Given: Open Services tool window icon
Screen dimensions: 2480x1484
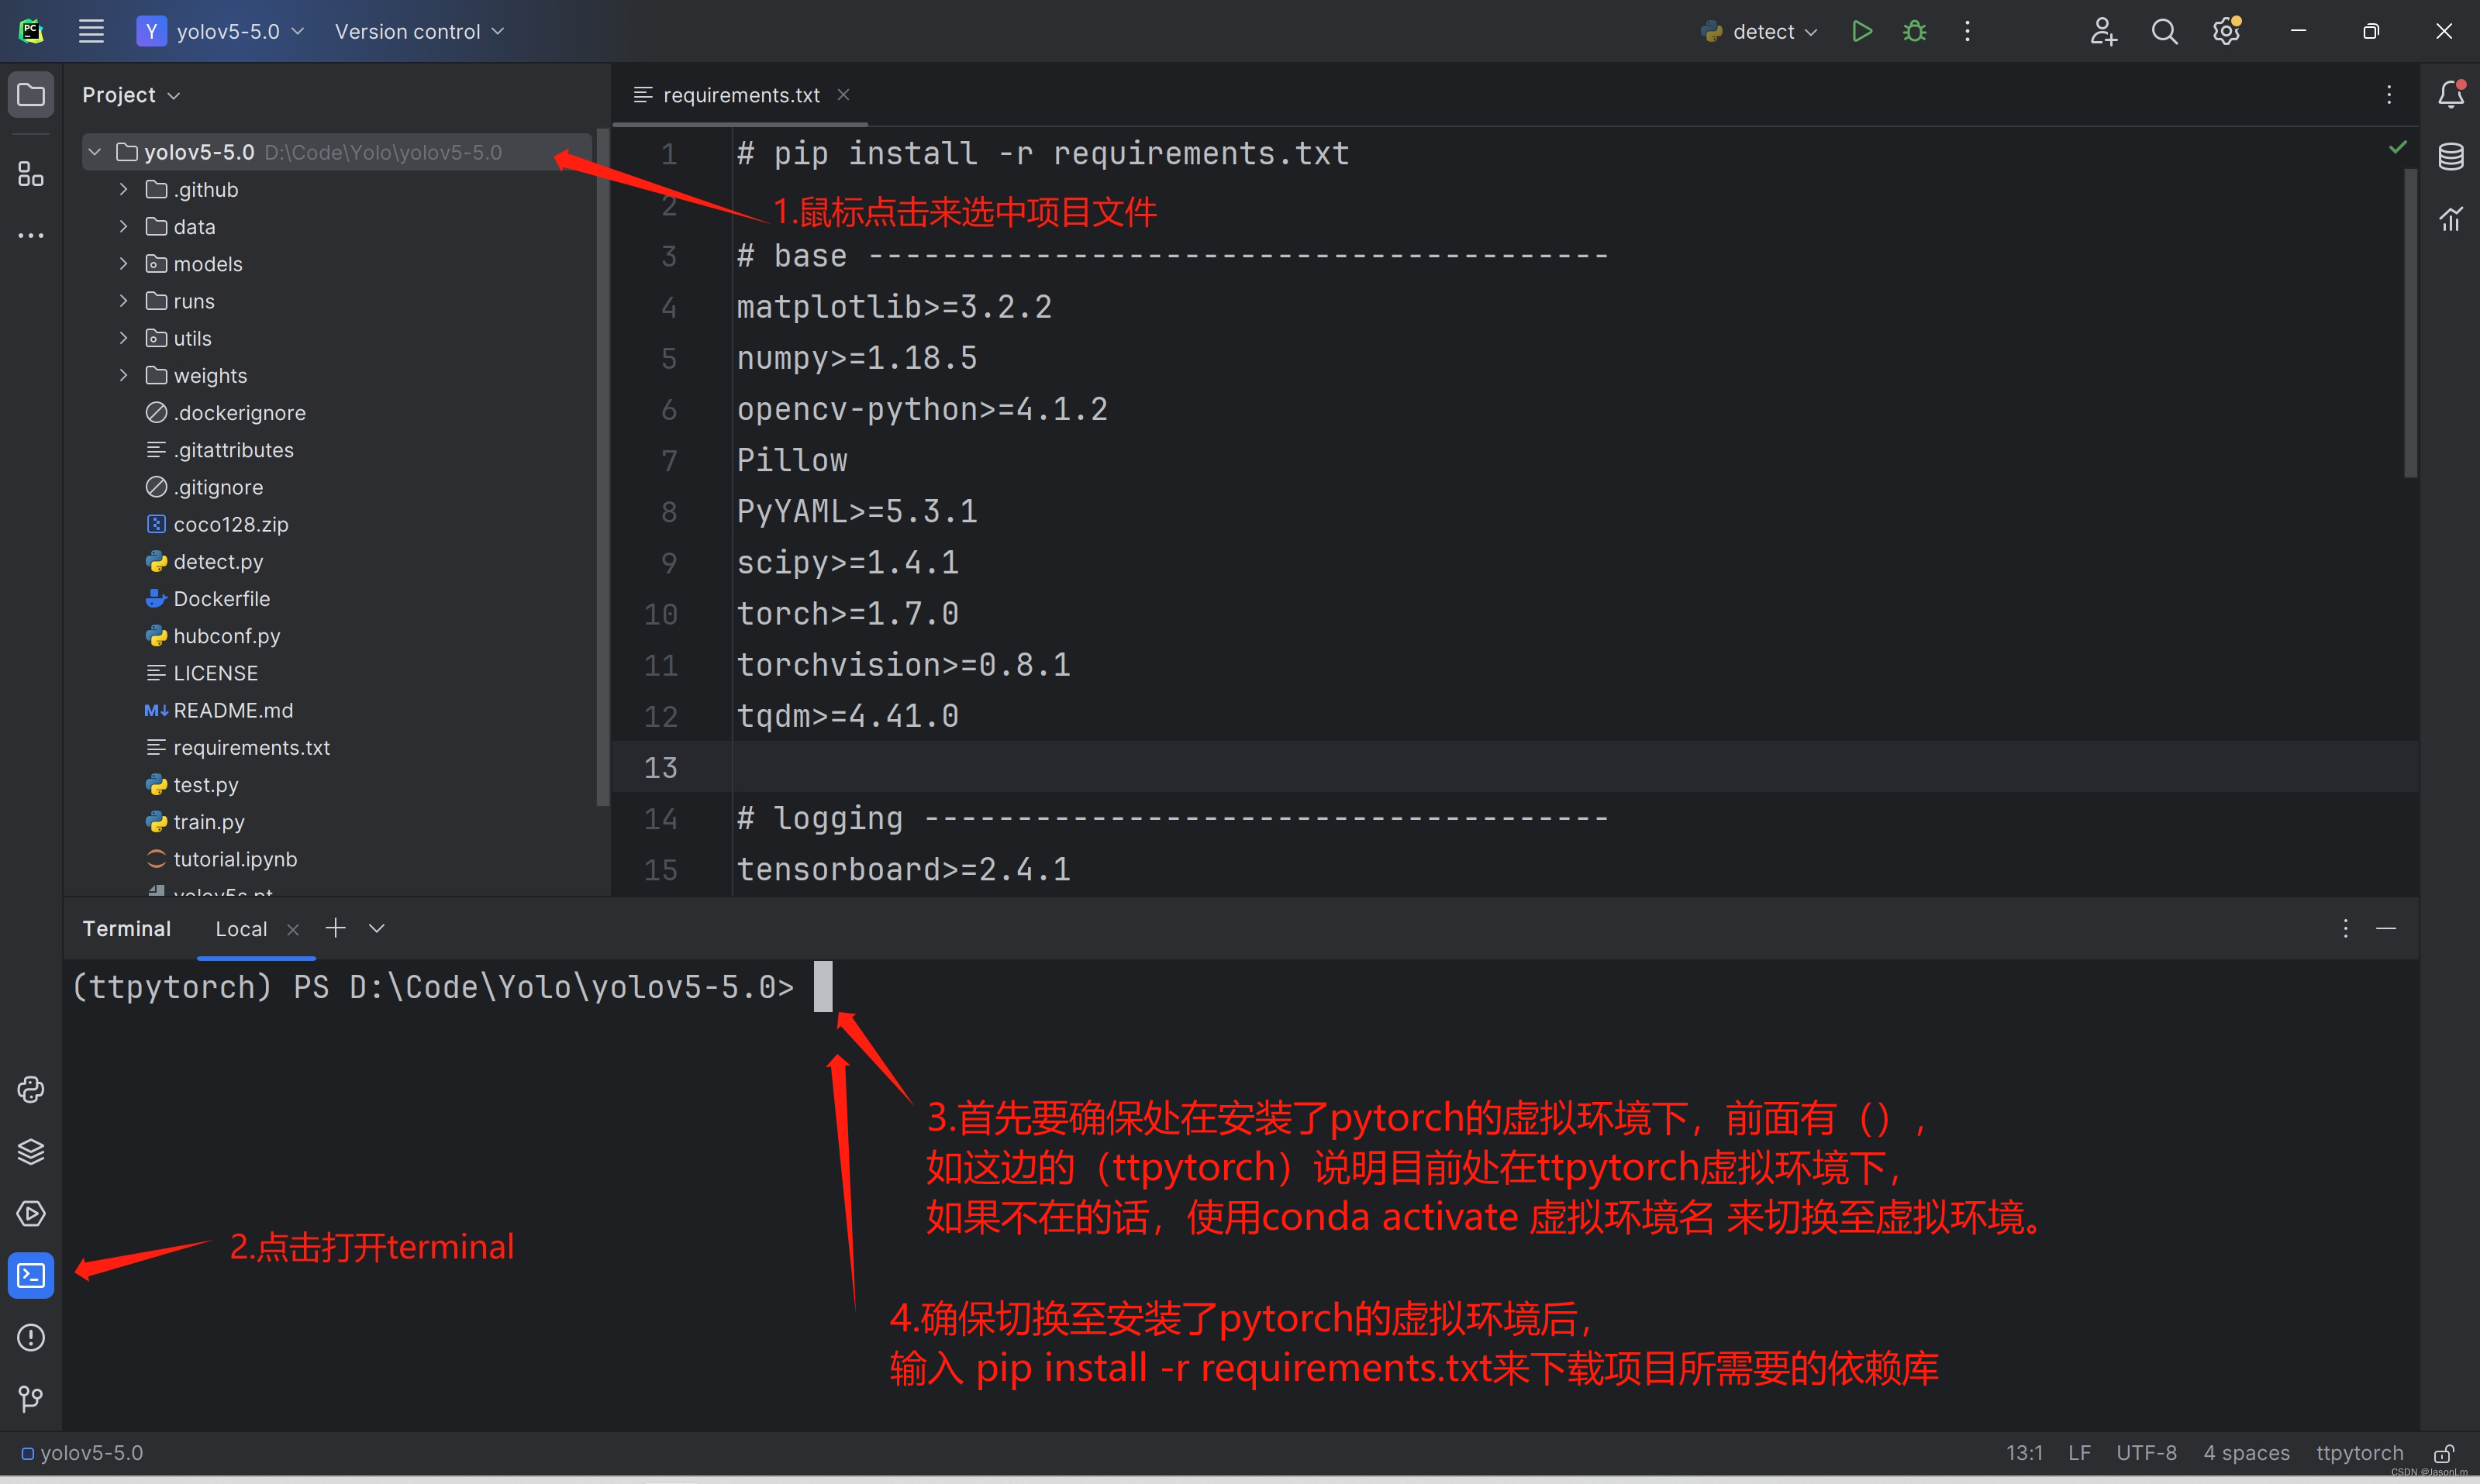Looking at the screenshot, I should point(31,1213).
